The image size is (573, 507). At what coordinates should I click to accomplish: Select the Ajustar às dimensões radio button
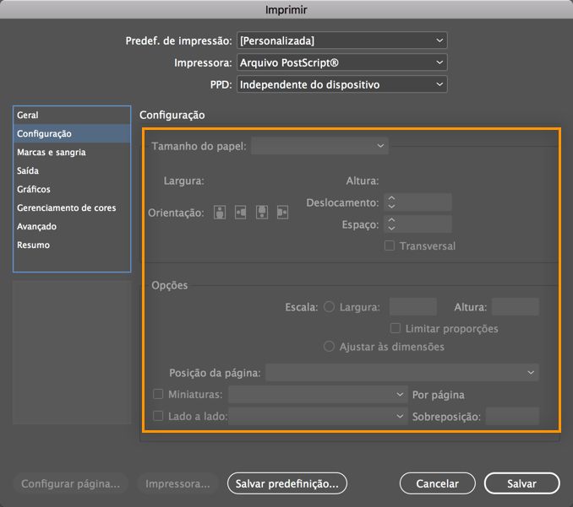[330, 347]
